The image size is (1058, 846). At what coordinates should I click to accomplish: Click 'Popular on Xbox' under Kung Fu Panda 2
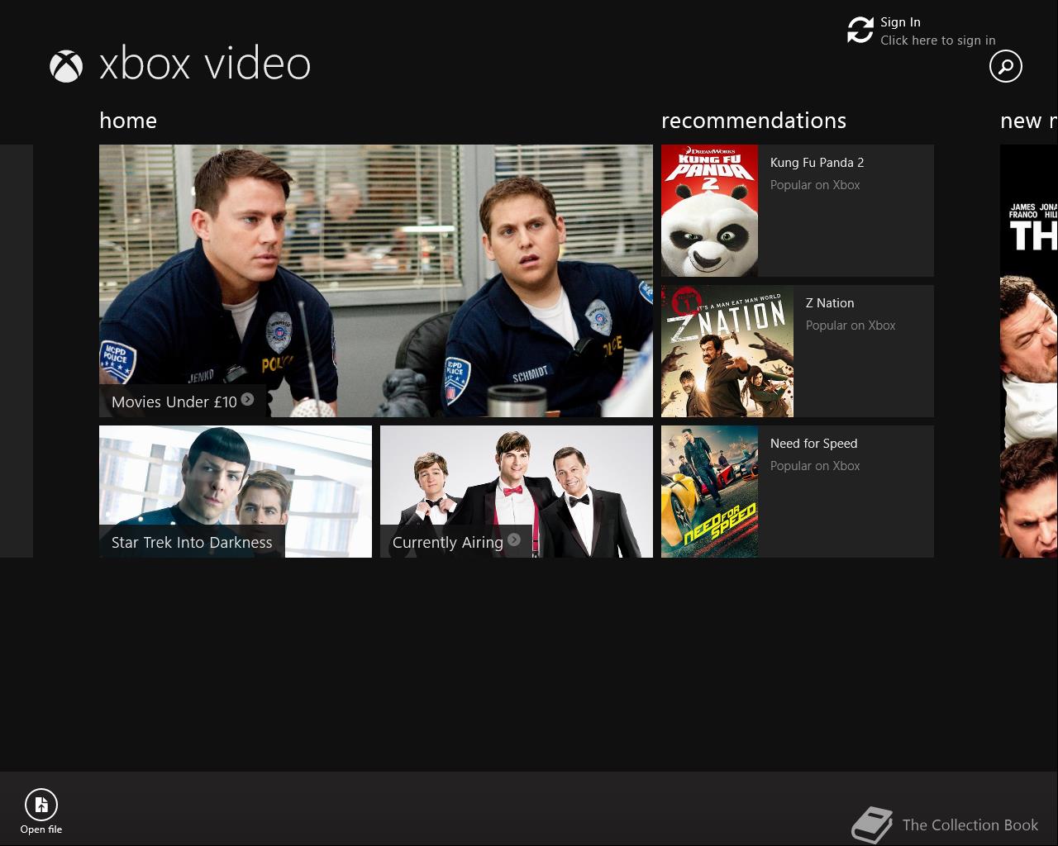click(x=815, y=185)
